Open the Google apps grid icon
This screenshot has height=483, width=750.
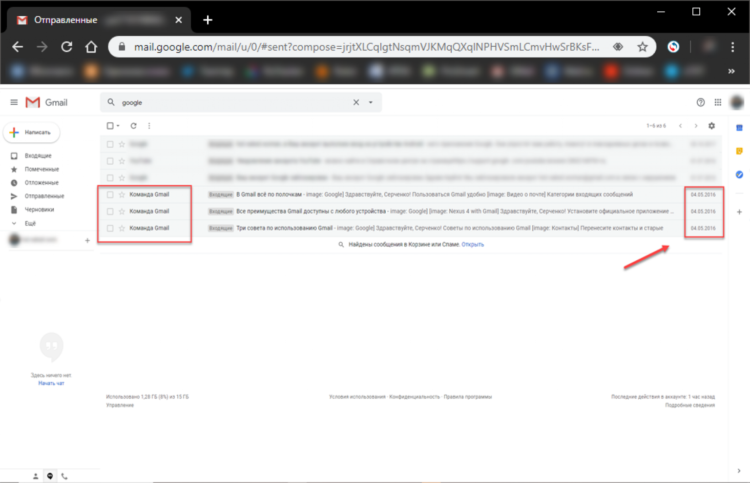point(718,102)
